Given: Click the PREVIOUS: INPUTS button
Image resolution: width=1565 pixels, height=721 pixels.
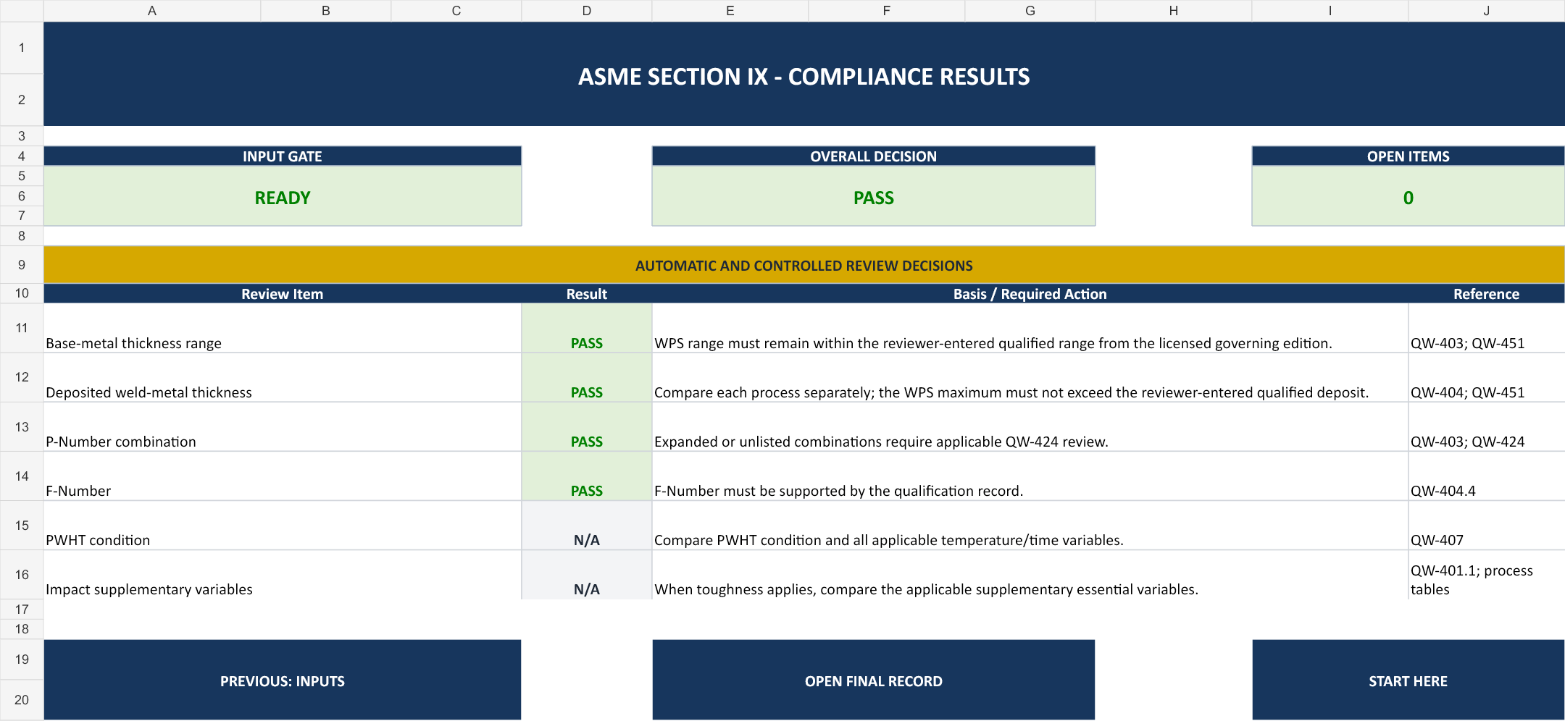Looking at the screenshot, I should [283, 680].
